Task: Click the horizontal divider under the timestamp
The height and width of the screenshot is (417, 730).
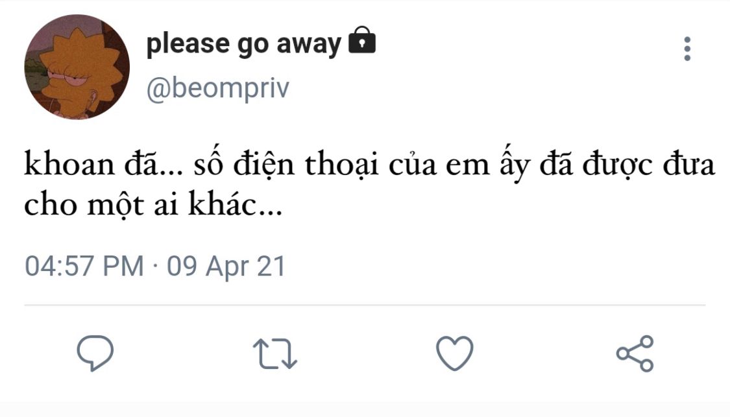Action: 365,305
